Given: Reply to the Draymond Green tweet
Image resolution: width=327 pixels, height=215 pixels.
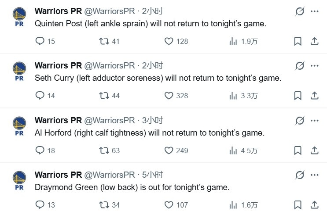Looking at the screenshot, I should click(40, 205).
